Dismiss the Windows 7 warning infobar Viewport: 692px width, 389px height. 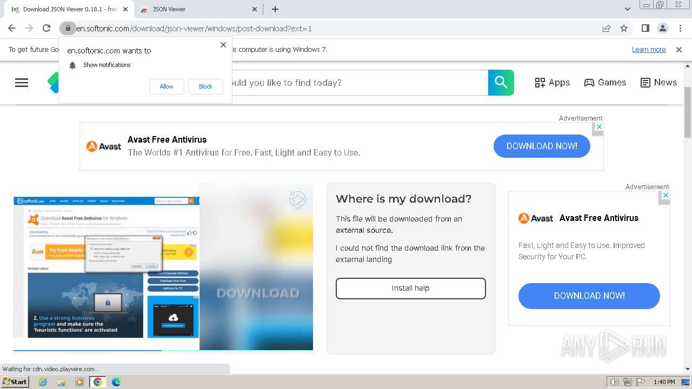click(679, 50)
